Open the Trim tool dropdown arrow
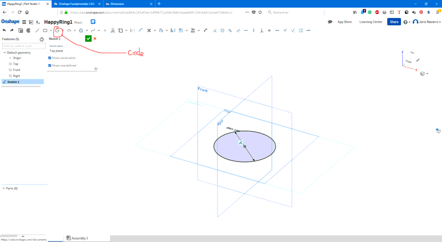Image resolution: width=442 pixels, height=242 pixels. coord(155,31)
